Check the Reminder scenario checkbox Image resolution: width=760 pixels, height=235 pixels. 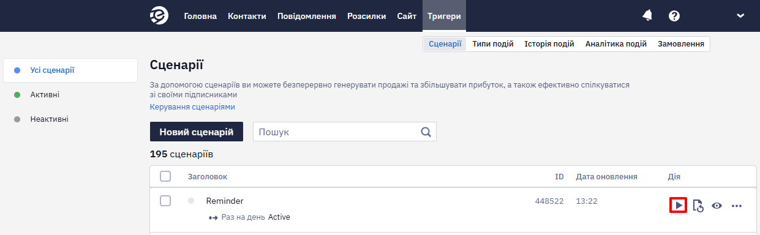click(165, 201)
